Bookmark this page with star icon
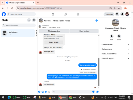This screenshot has height=100, width=133. pos(119,8)
